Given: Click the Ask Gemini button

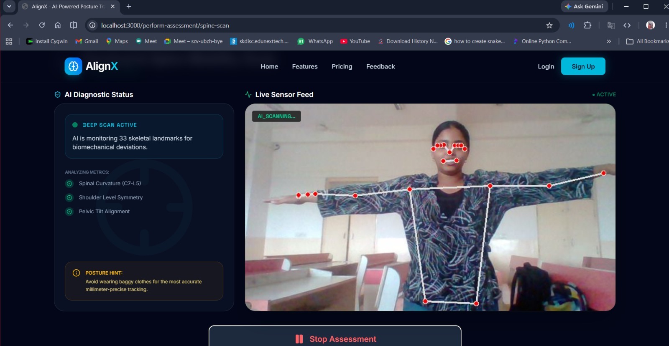Looking at the screenshot, I should point(585,7).
